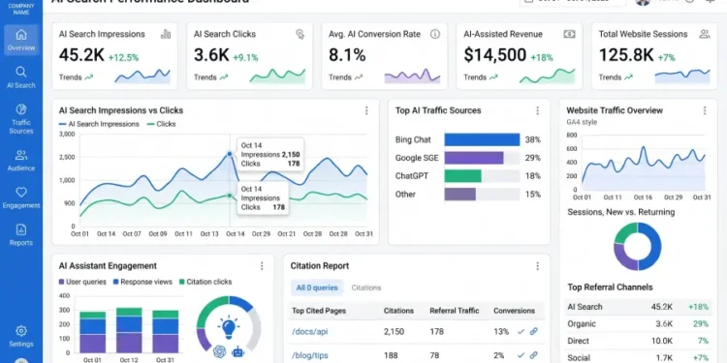Click the cursor icon on AI Search Clicks card

tap(300, 34)
